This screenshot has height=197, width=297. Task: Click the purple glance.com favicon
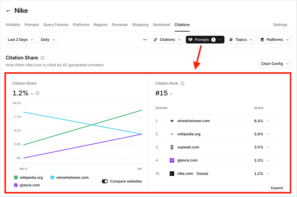click(172, 160)
